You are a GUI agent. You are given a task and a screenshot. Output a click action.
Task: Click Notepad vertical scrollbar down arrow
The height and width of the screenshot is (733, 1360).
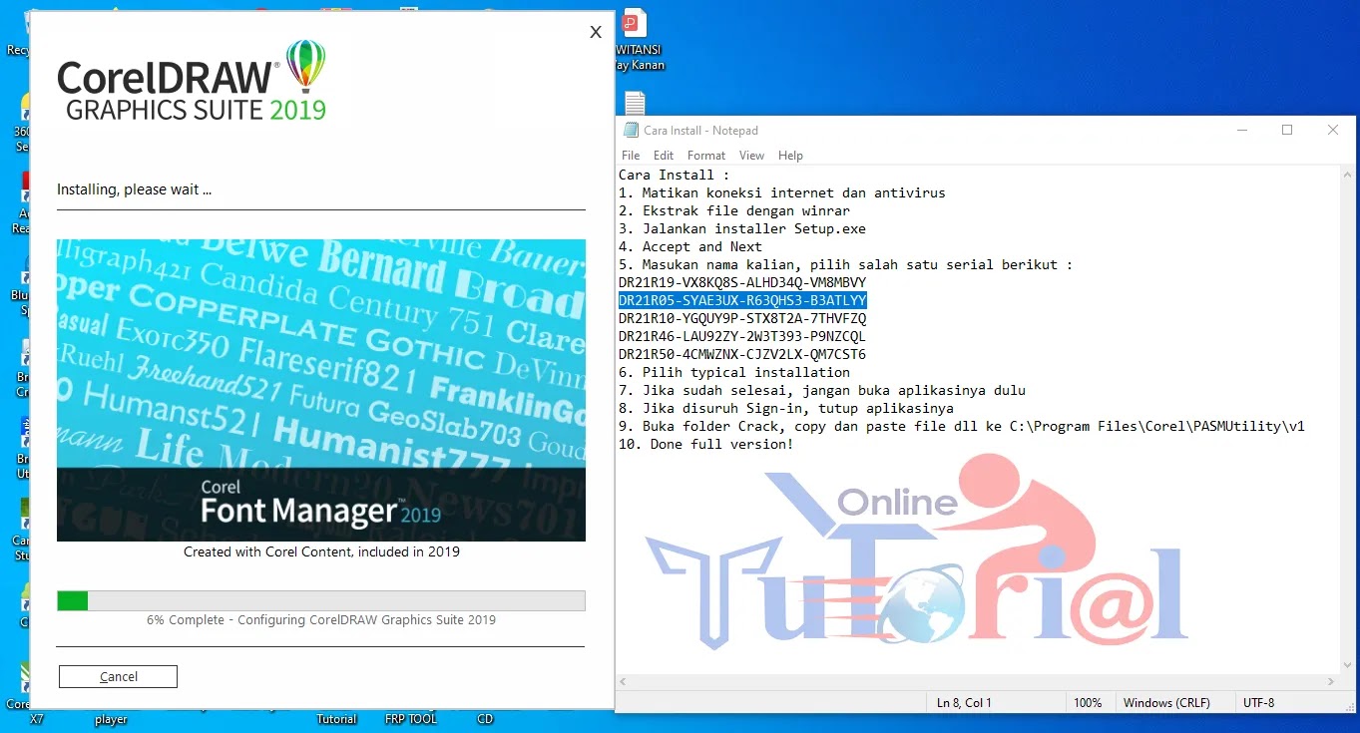pos(1348,666)
